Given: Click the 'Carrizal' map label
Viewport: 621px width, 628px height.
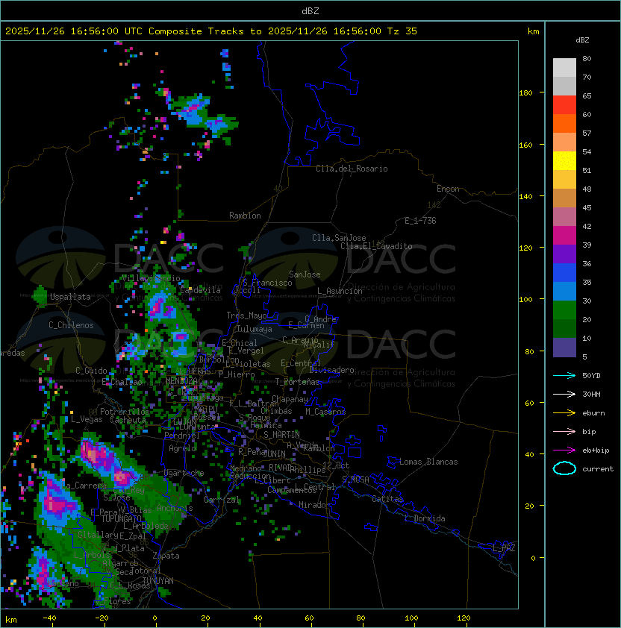Looking at the screenshot, I should coord(222,500).
